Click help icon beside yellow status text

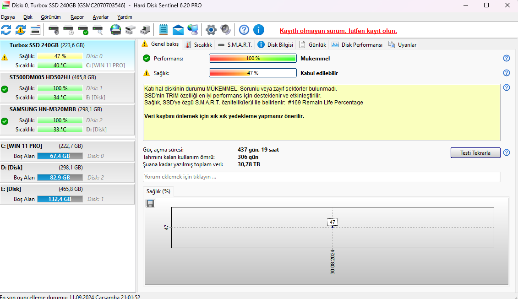click(507, 87)
